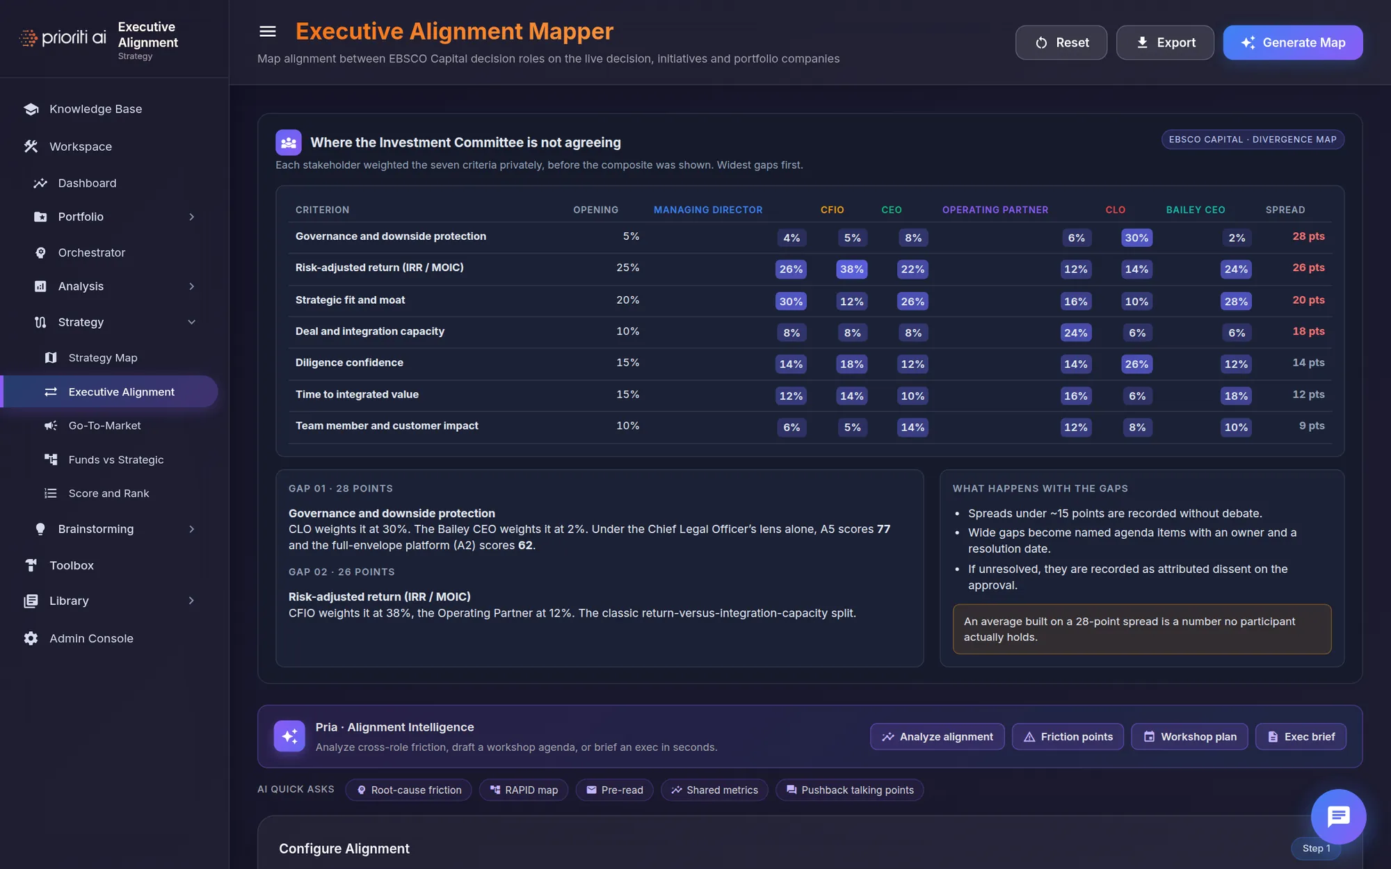
Task: Collapse the Strategy section chevron
Action: point(191,322)
